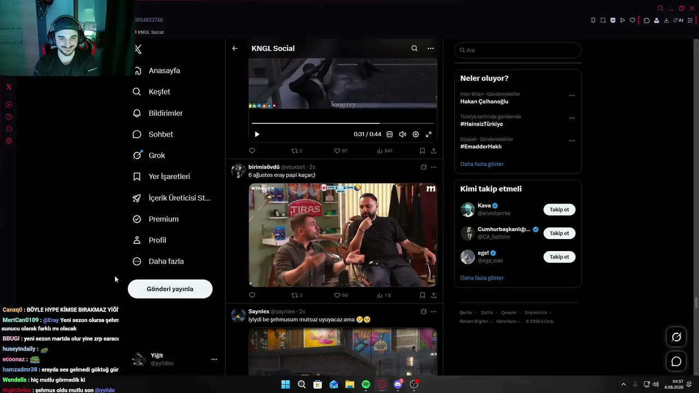Open options for #HainsizTürkiye trend
The height and width of the screenshot is (393, 699).
(572, 118)
